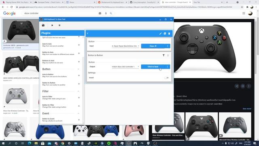The height and width of the screenshot is (146, 259).
Task: Open the three-dot menu beside Click to bind
Action: click(x=168, y=67)
